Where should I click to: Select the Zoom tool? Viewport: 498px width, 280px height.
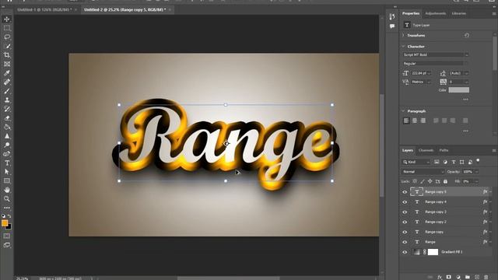[x=7, y=199]
